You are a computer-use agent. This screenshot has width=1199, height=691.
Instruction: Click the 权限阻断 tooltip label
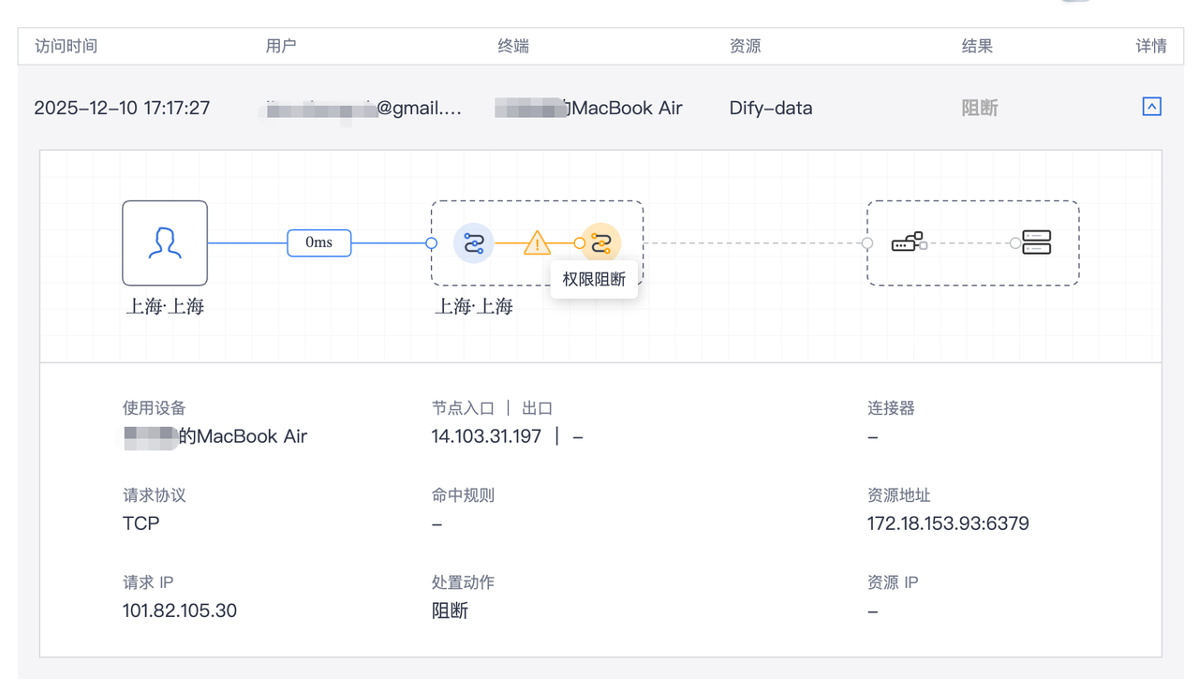[594, 280]
